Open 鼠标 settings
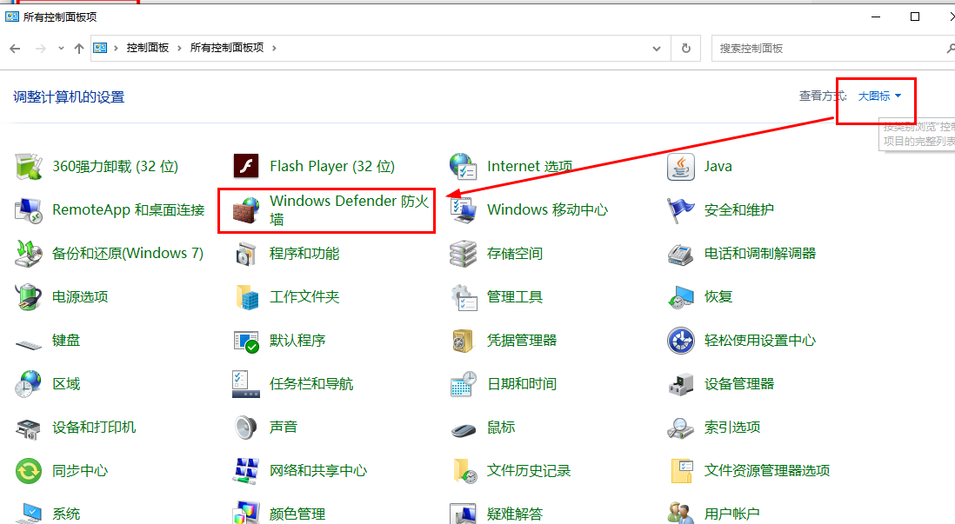The image size is (955, 524). (x=499, y=427)
